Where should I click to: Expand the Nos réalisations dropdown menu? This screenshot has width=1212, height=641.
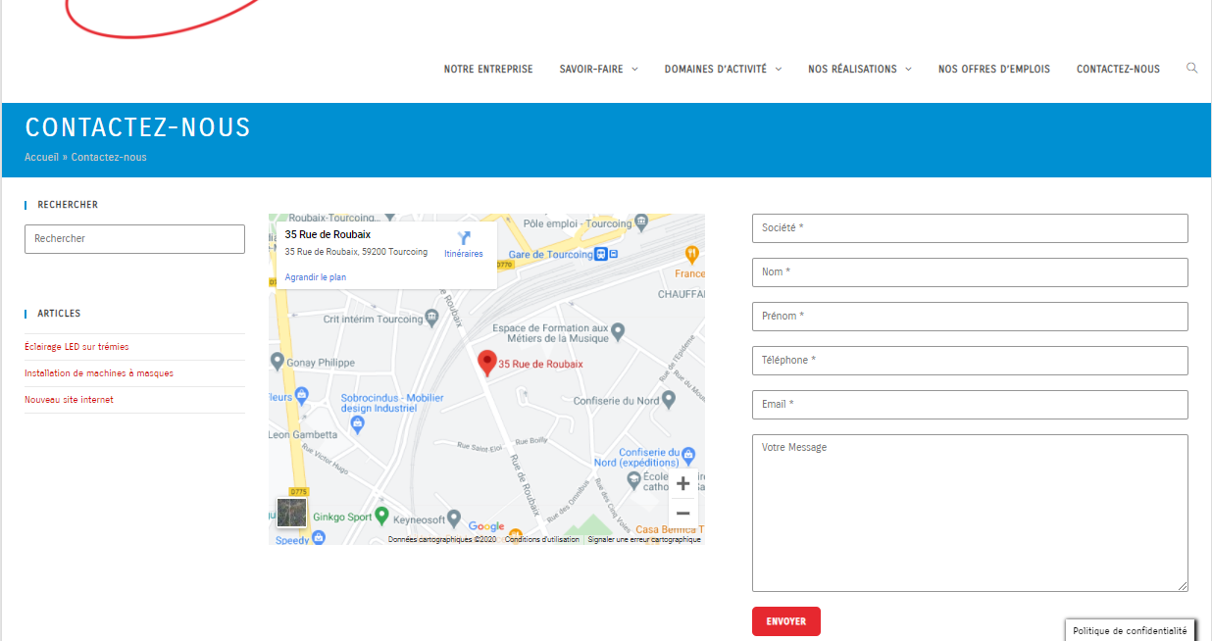859,70
